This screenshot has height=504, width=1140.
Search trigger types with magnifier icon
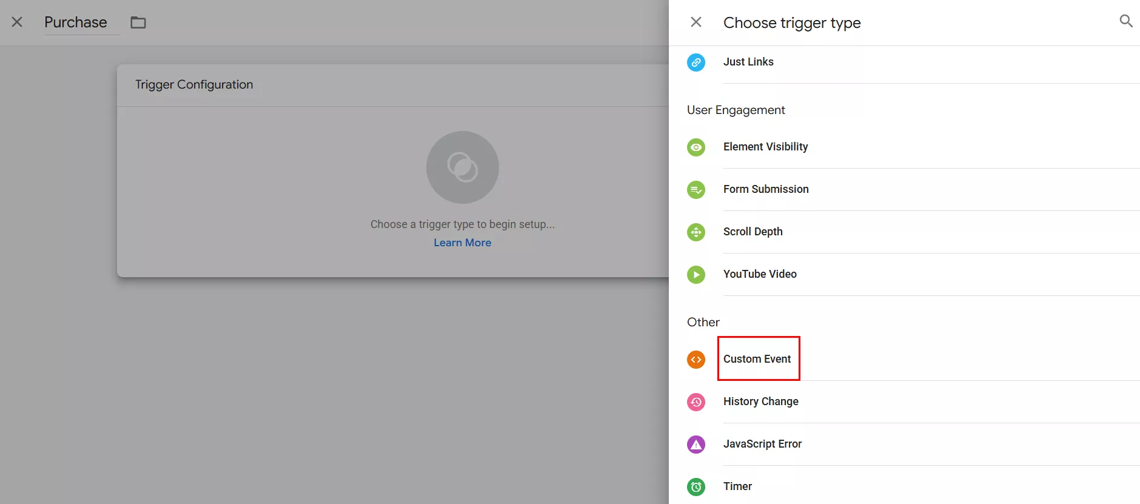1125,21
